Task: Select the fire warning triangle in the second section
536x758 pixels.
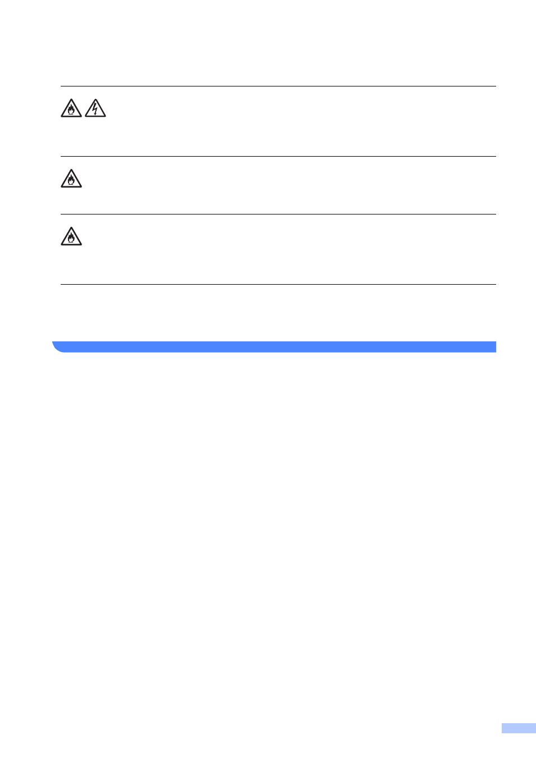Action: coord(71,179)
